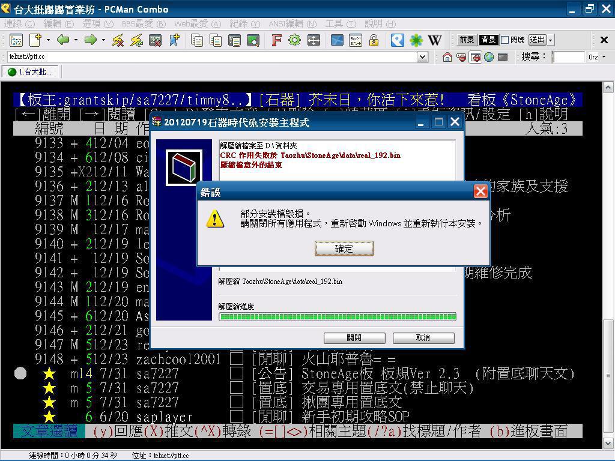Close the tab with toolbar X icon
This screenshot has height=461, width=615.
[x=604, y=40]
